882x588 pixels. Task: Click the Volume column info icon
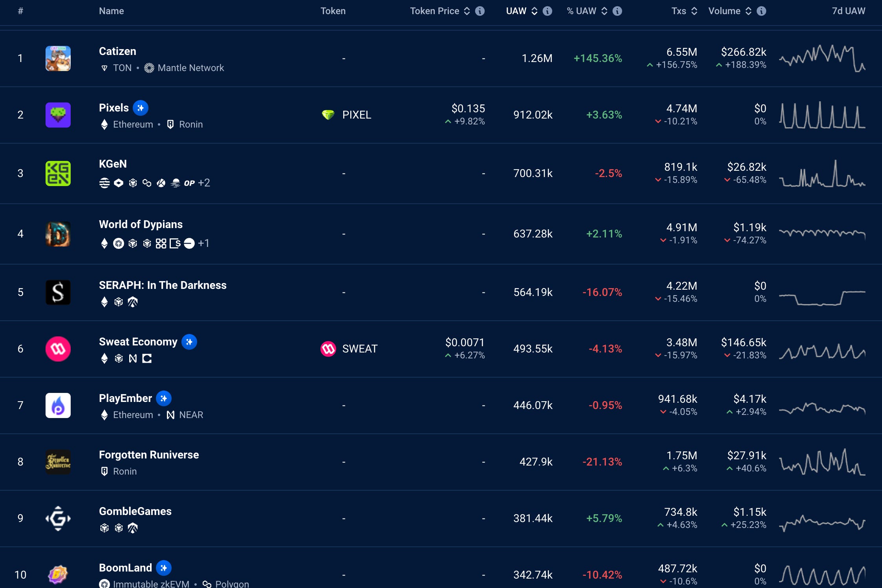tap(761, 11)
